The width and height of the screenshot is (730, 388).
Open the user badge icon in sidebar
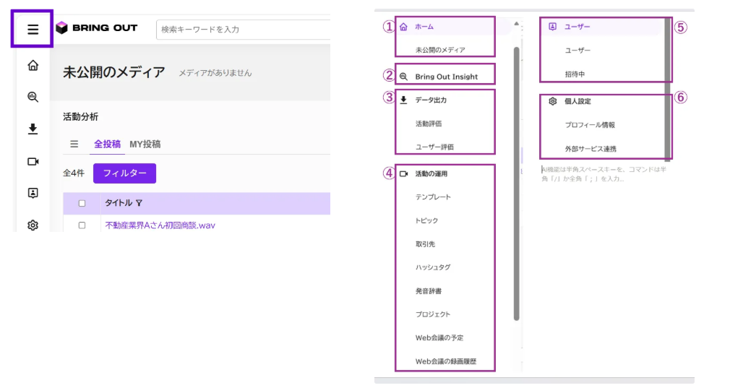[33, 193]
